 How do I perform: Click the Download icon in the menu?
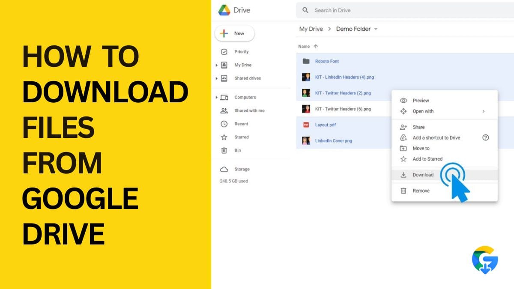tap(403, 175)
